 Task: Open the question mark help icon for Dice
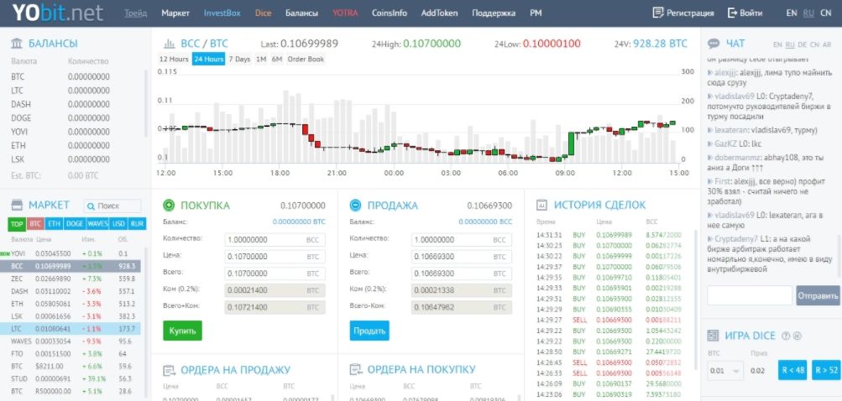coord(786,336)
